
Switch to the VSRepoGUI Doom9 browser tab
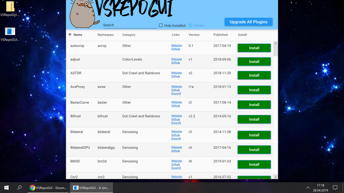[48, 188]
